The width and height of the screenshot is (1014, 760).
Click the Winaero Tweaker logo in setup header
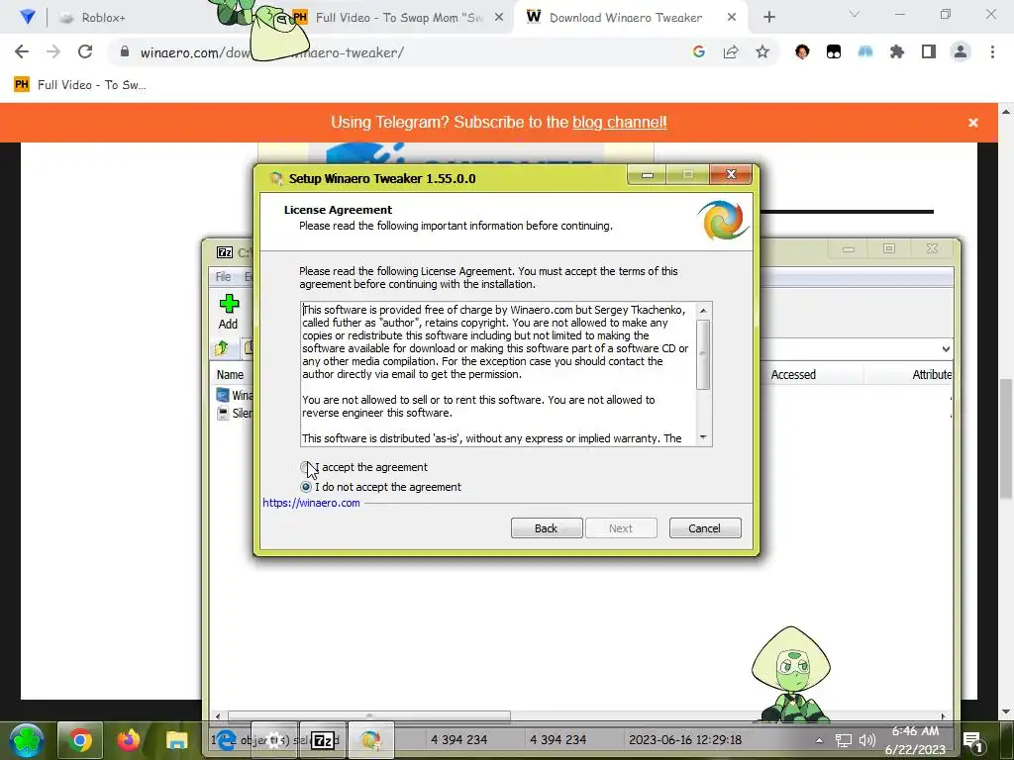coord(724,221)
